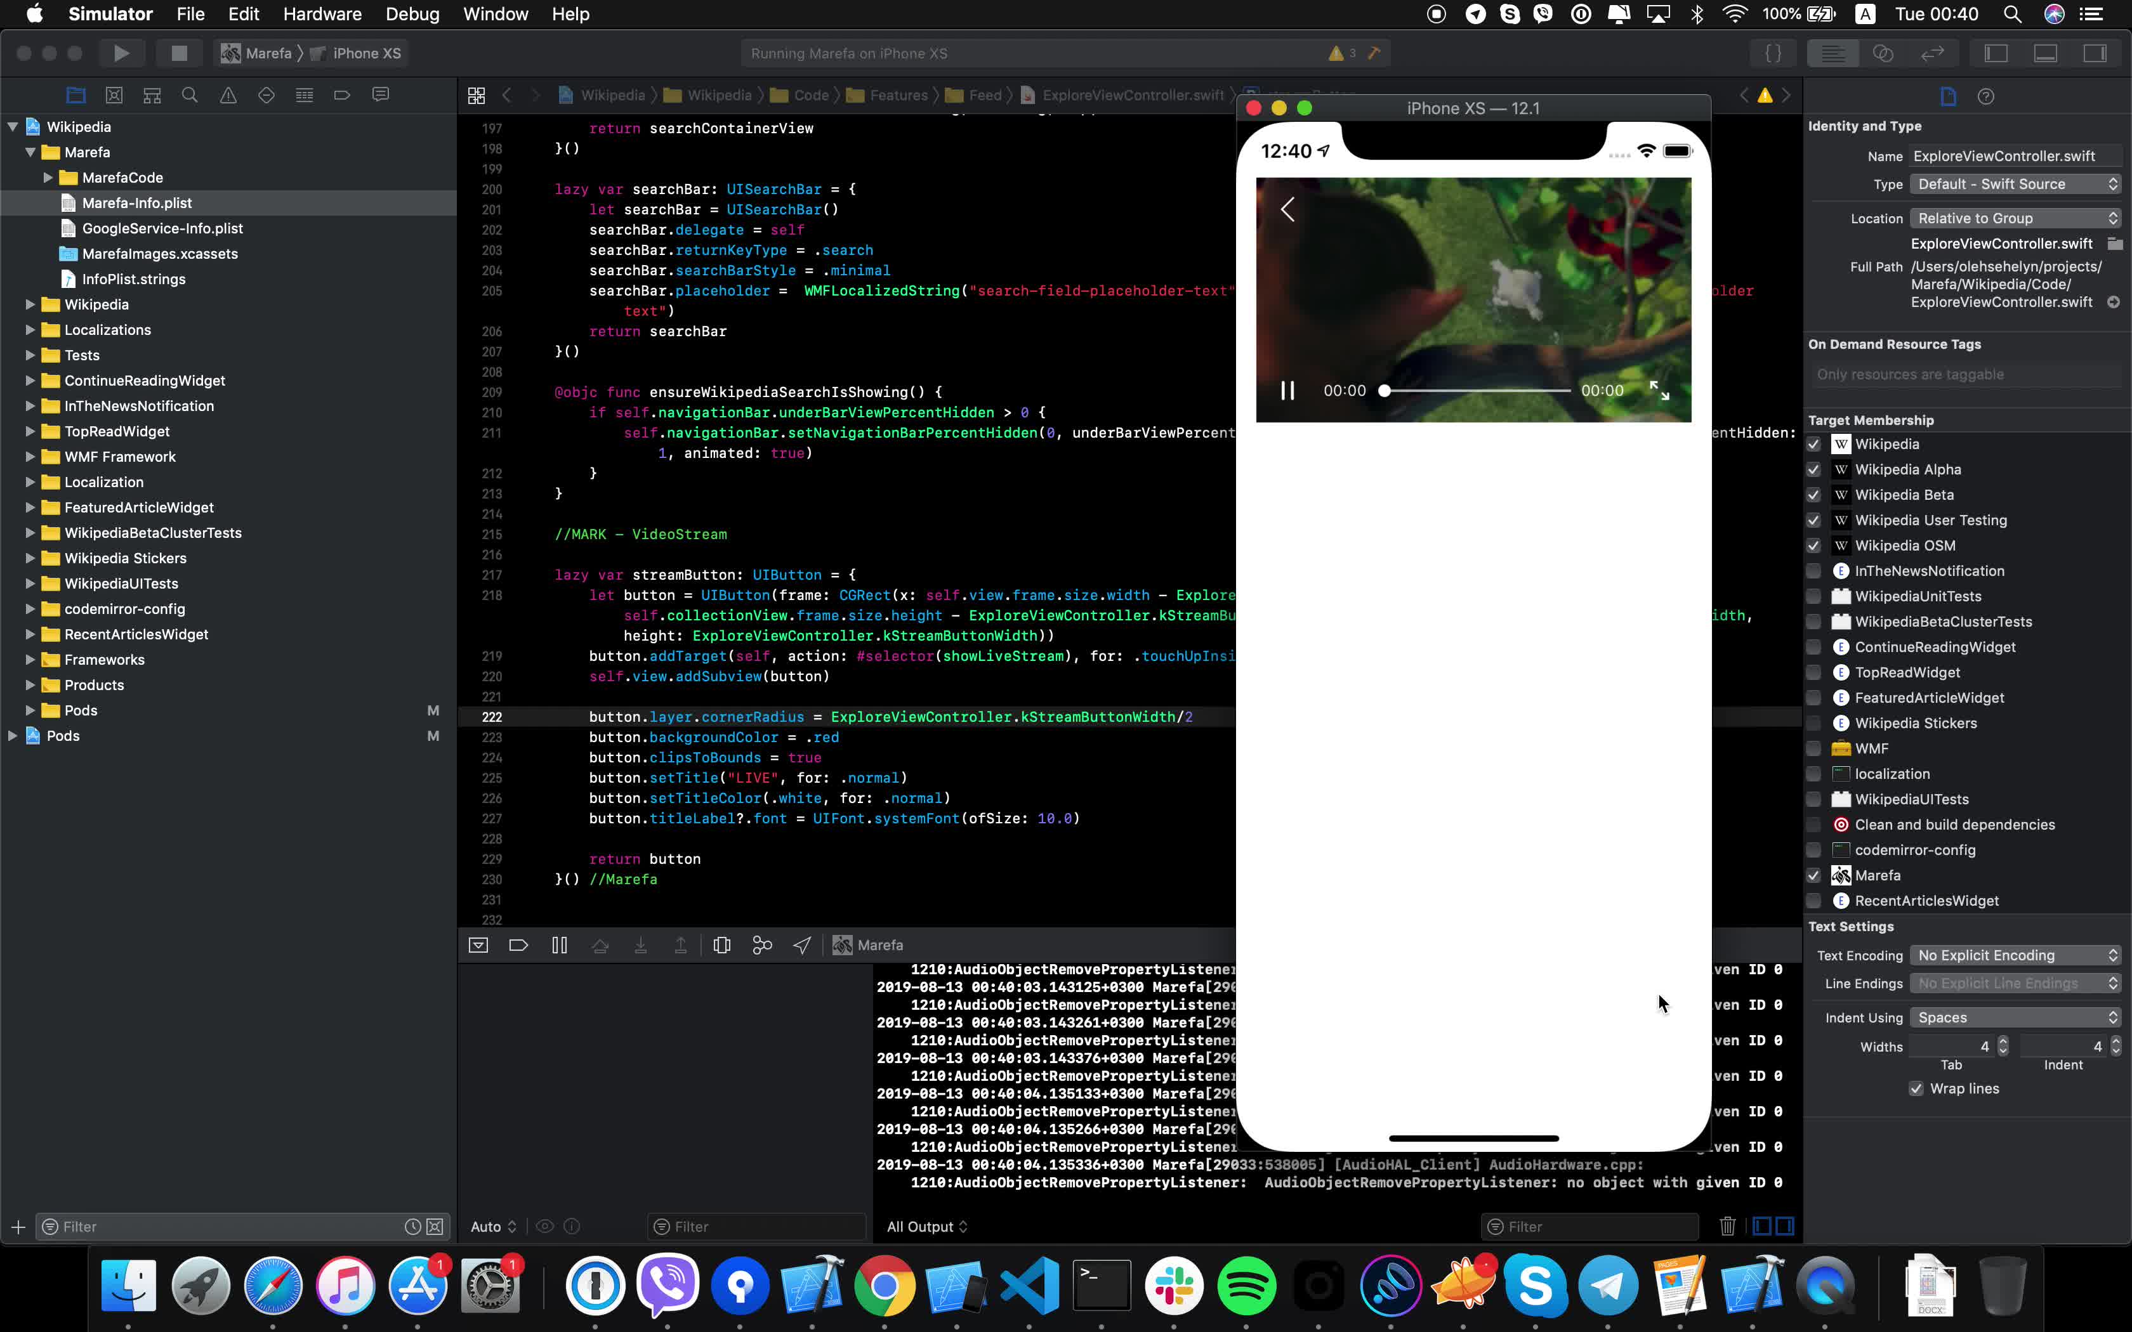Screen dimensions: 2132x1332
Task: Toggle the Inspectors panel visibility
Action: (x=2094, y=53)
